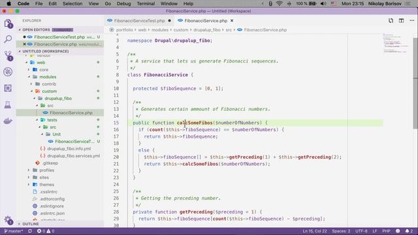Click the master branch indicator

(x=13, y=231)
